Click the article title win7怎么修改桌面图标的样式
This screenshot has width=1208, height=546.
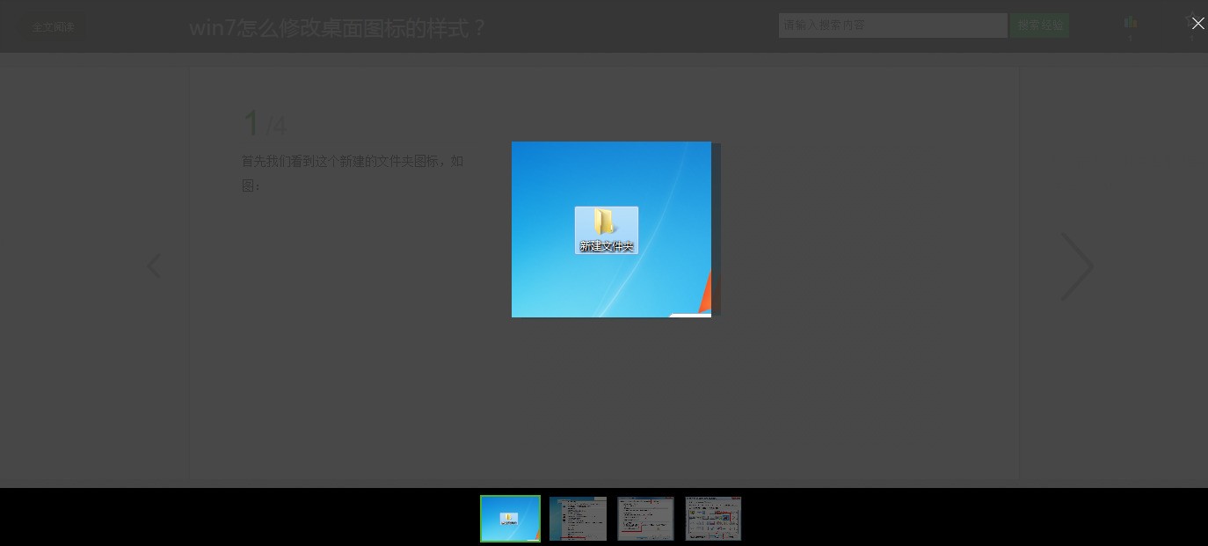pos(338,28)
